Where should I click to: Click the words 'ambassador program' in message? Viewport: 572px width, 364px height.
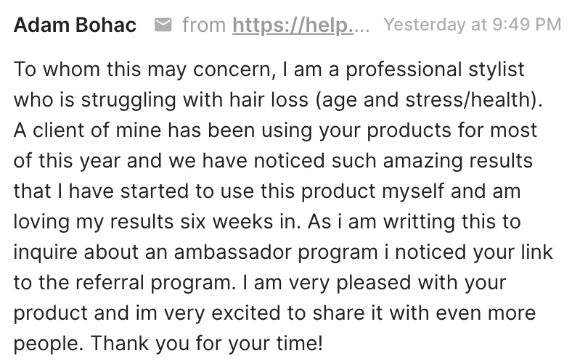(x=276, y=252)
